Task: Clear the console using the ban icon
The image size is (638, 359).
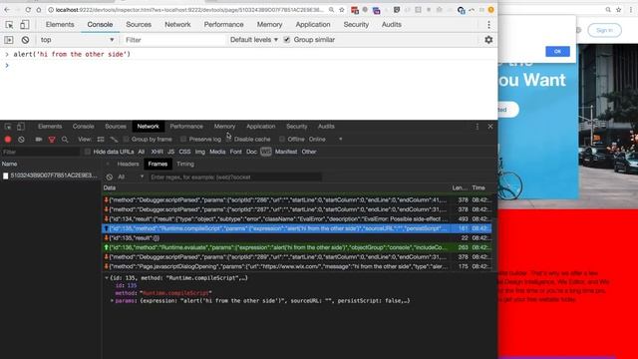Action: [25, 40]
